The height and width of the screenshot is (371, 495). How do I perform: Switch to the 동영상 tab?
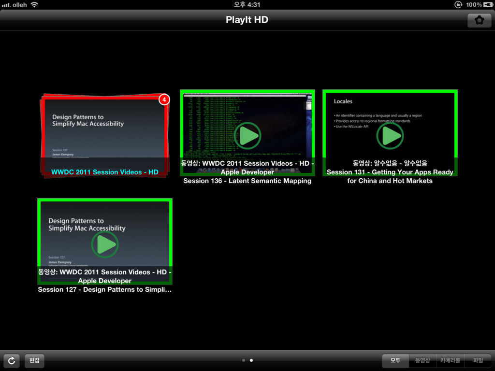pos(422,360)
